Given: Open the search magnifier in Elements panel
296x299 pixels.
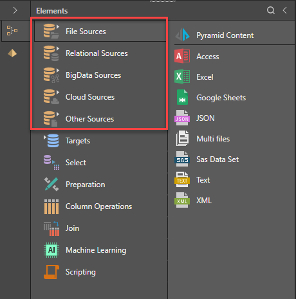Looking at the screenshot, I should point(271,10).
